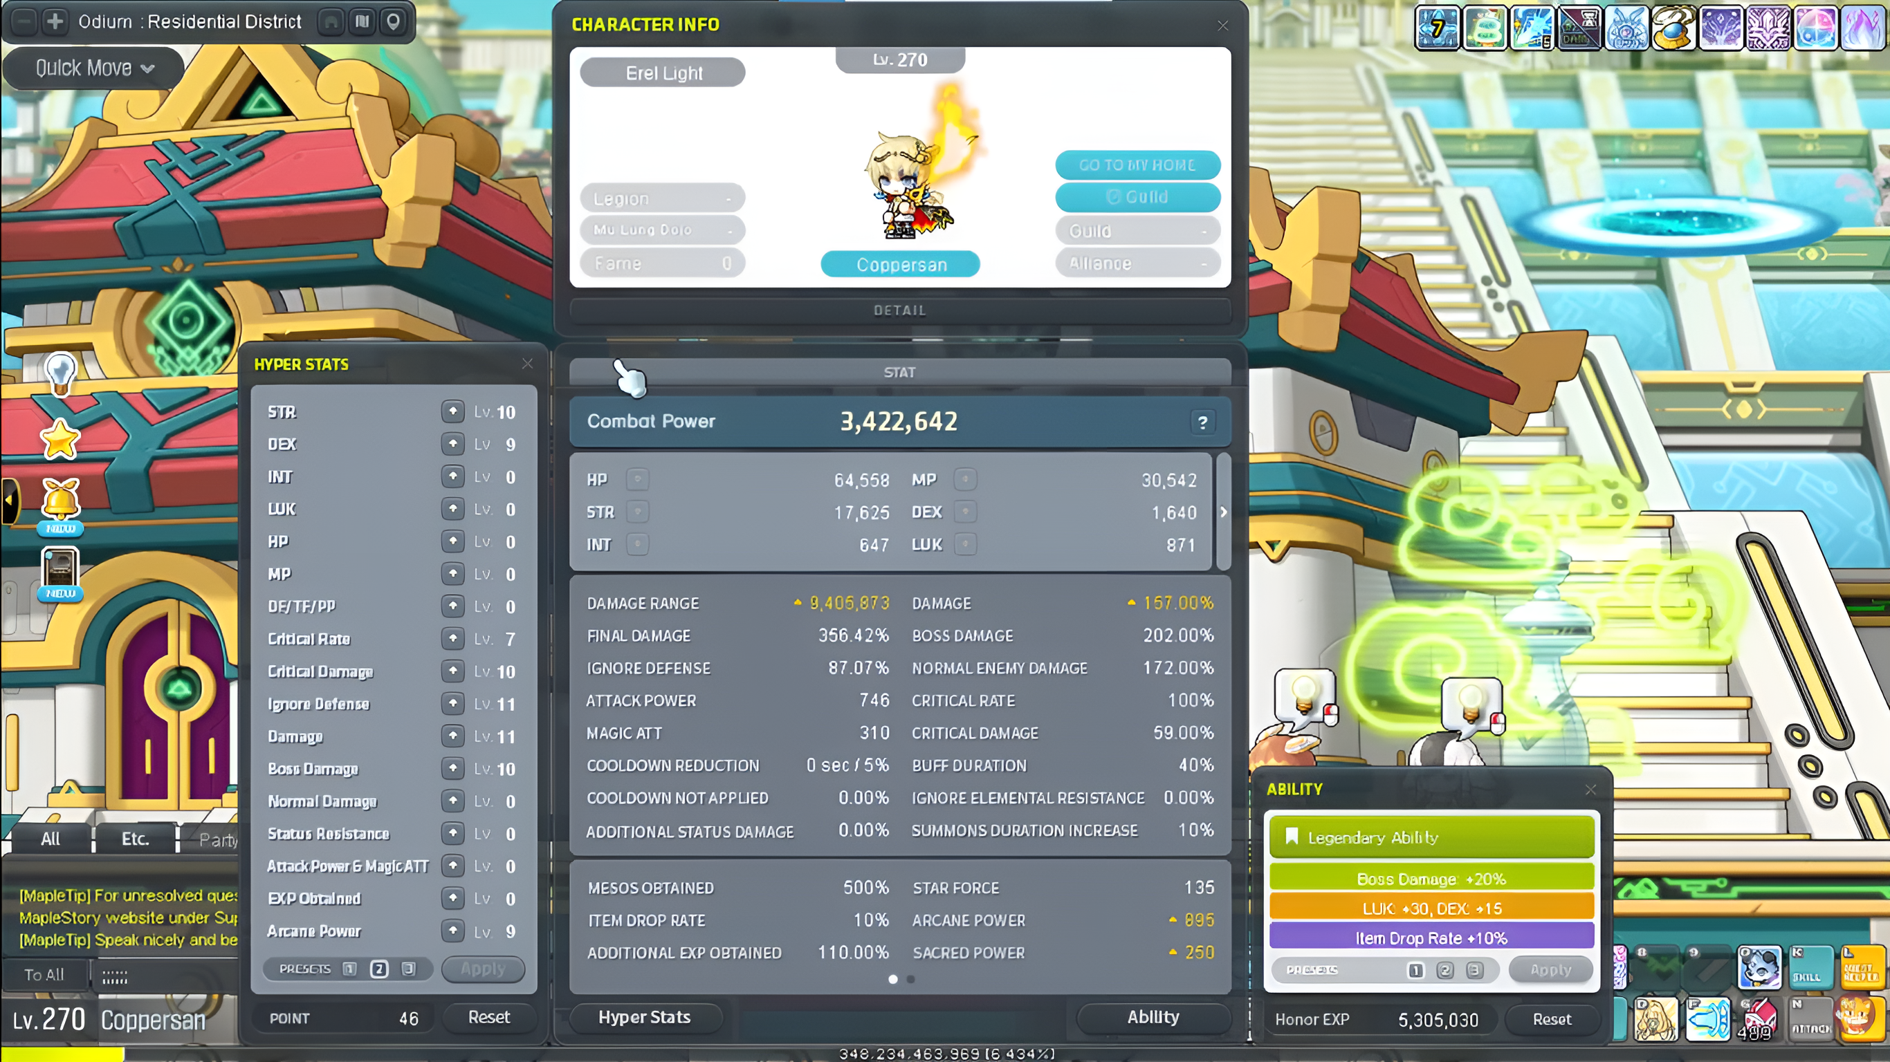Expand the stat panel side arrow

(x=1223, y=512)
